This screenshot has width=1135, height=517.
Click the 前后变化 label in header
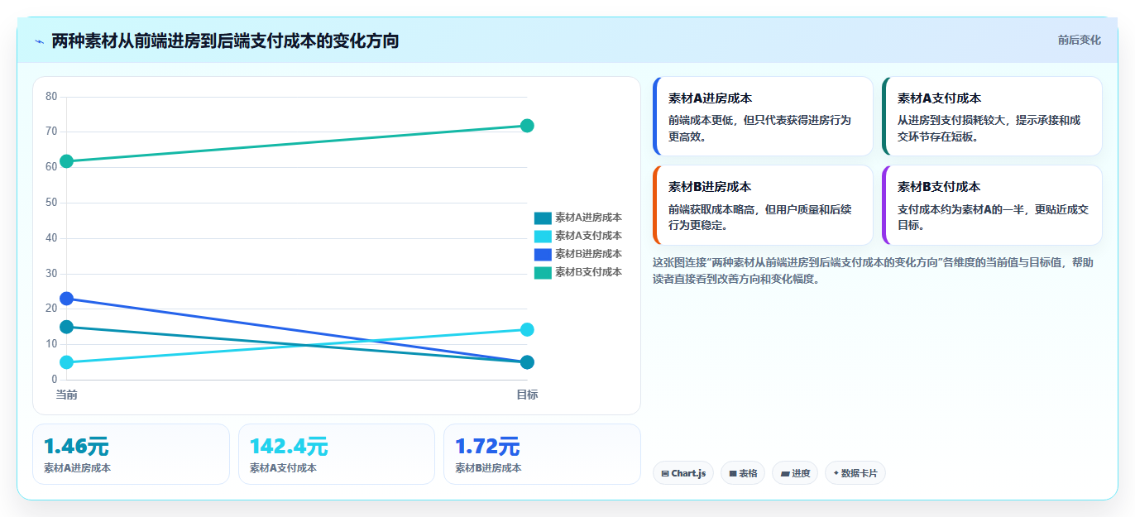click(x=1079, y=40)
